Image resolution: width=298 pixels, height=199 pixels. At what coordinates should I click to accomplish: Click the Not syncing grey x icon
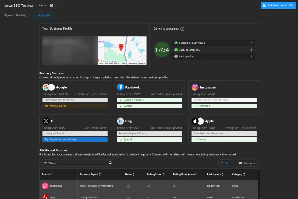coord(176,56)
